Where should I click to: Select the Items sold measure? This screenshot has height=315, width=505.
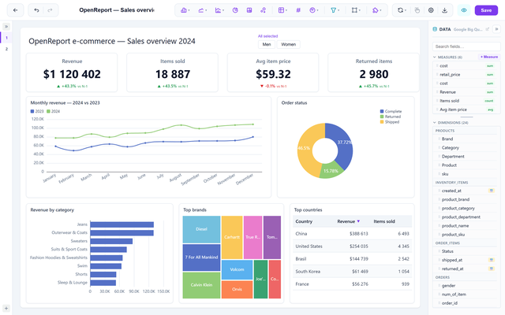click(x=466, y=101)
